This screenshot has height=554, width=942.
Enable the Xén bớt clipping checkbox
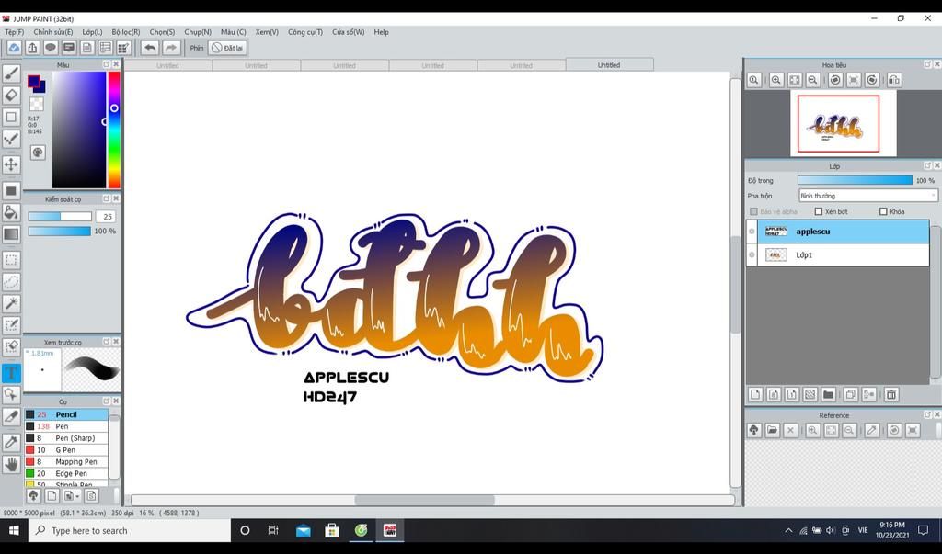(x=818, y=211)
